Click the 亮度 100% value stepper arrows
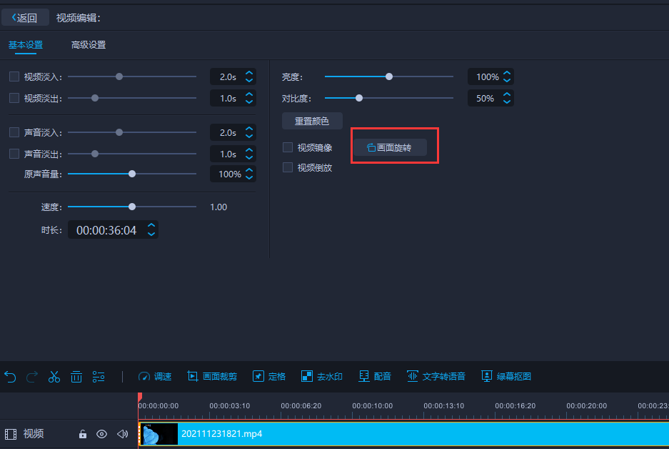Image resolution: width=669 pixels, height=449 pixels. point(506,77)
